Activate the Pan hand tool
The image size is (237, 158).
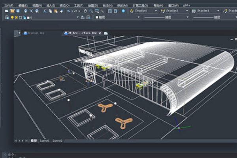(85, 11)
